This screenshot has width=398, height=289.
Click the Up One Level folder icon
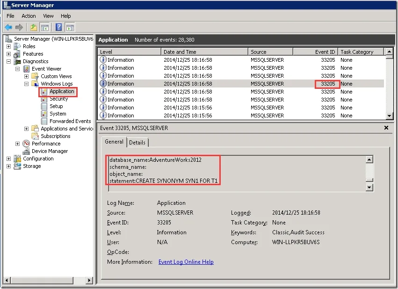[34, 27]
